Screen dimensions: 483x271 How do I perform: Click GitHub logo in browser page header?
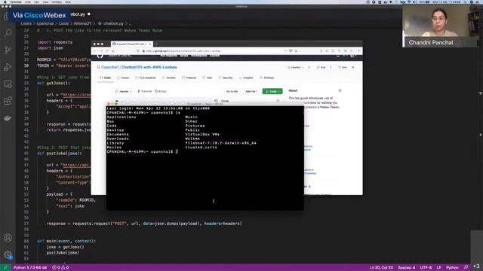click(x=100, y=56)
